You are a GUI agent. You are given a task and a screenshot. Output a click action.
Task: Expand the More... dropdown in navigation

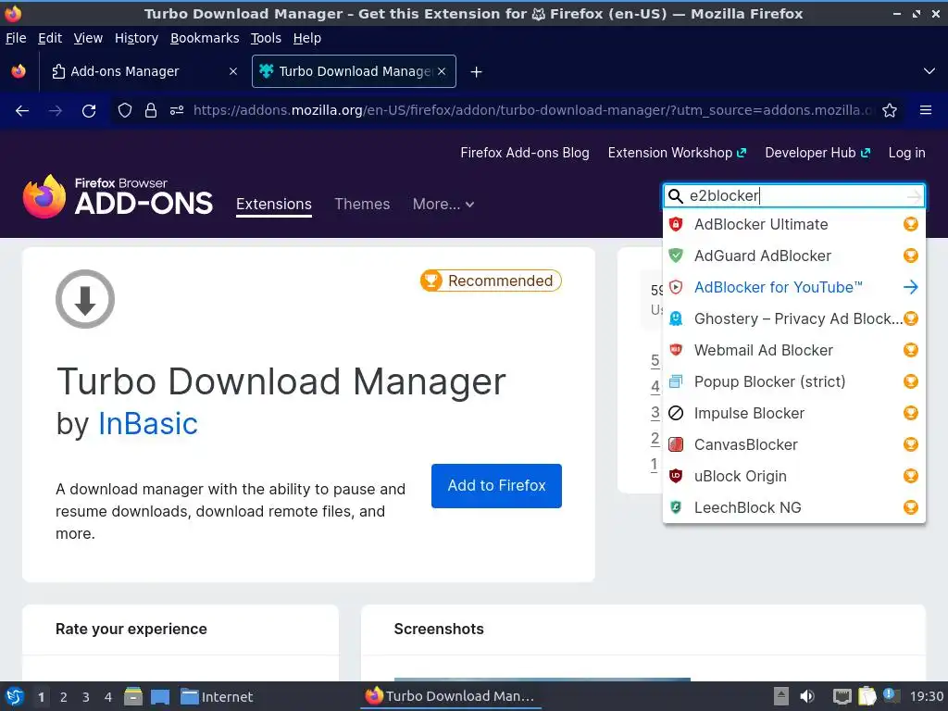coord(443,205)
